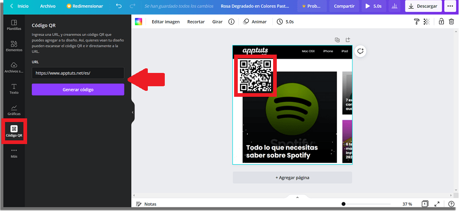Click the Generar código button
Image resolution: width=459 pixels, height=211 pixels.
78,89
